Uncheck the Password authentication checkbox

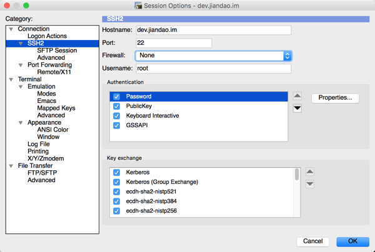point(116,97)
